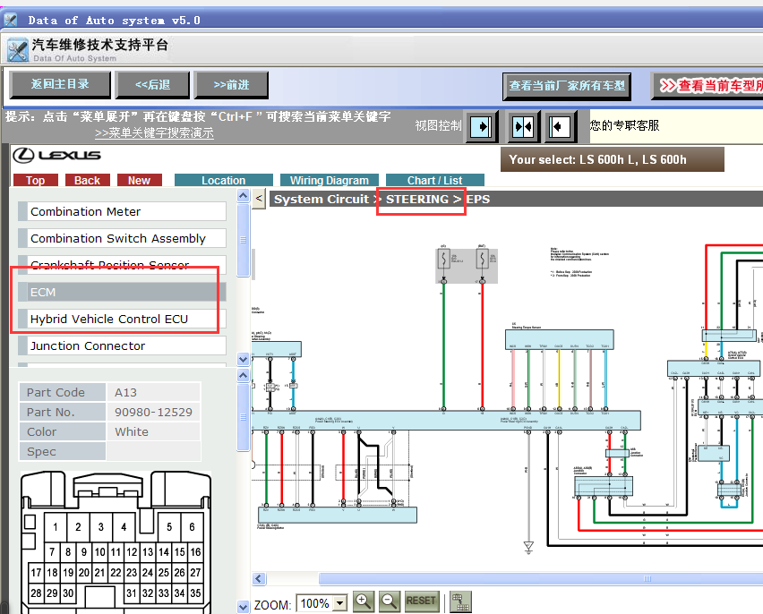Click the Lexus logo

[56, 155]
